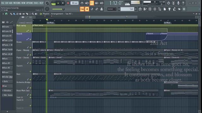Open the Channel rack view button
The image size is (202, 113).
coord(150,9)
